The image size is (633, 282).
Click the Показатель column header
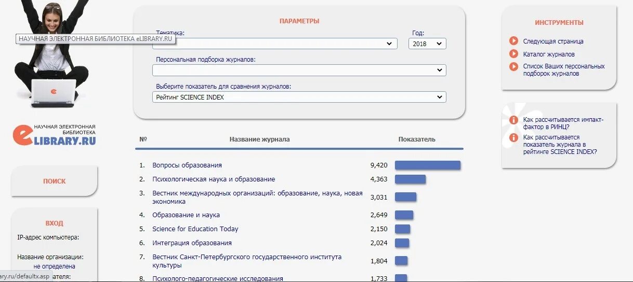[x=417, y=139]
